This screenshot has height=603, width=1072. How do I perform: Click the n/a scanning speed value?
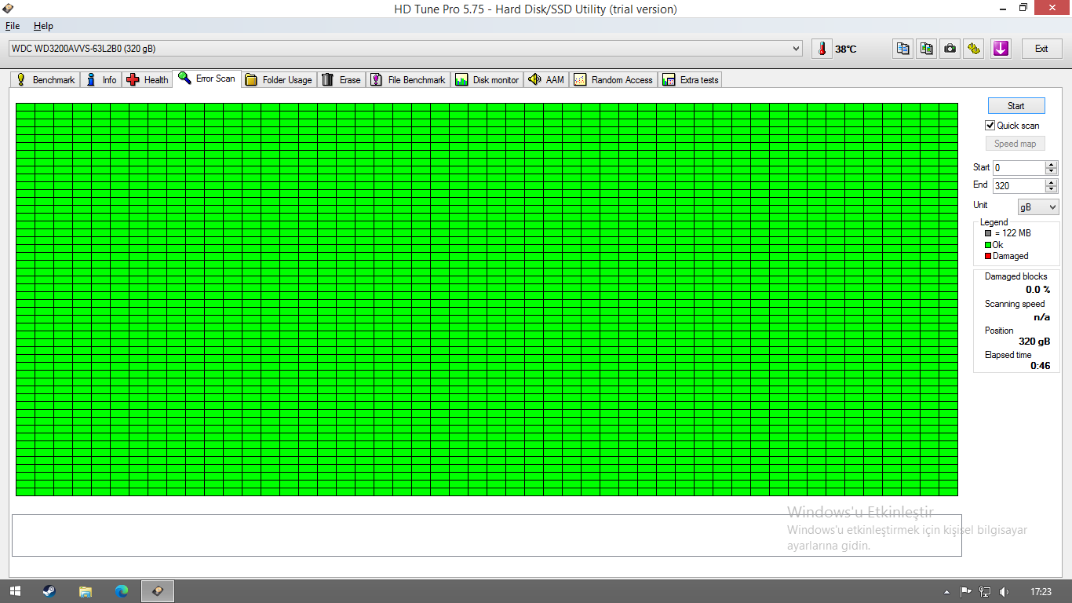[1041, 317]
